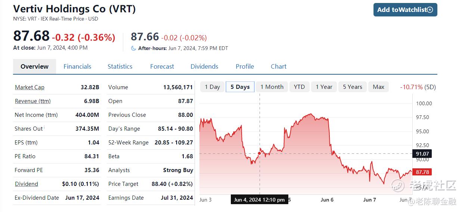
Task: Follow the Dividend link
Action: pos(27,184)
